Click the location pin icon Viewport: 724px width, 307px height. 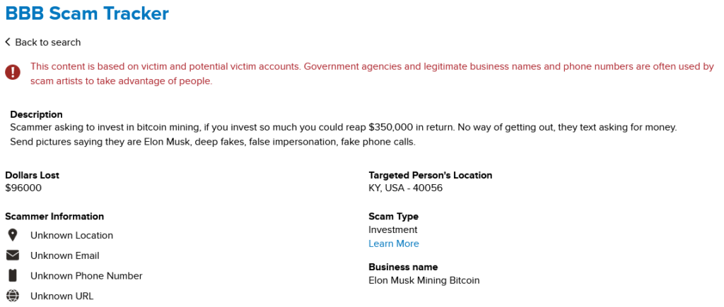click(x=13, y=235)
